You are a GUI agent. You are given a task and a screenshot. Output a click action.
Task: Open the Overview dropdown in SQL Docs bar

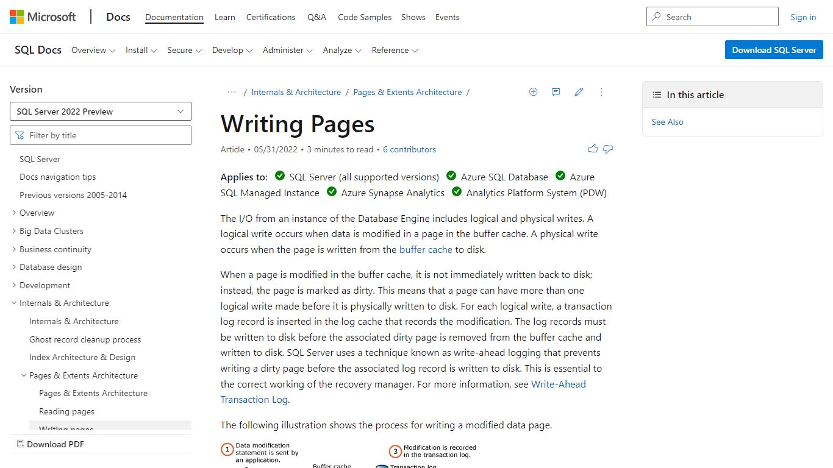point(93,50)
